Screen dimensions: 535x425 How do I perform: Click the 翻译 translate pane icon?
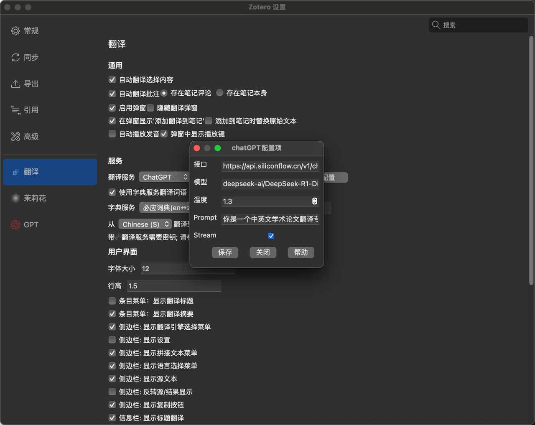tap(15, 172)
